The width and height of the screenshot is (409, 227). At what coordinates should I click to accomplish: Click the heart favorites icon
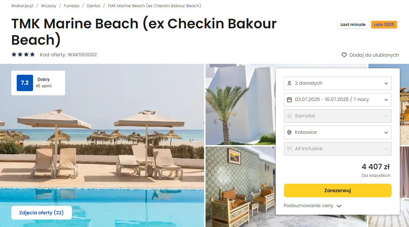[x=344, y=55]
